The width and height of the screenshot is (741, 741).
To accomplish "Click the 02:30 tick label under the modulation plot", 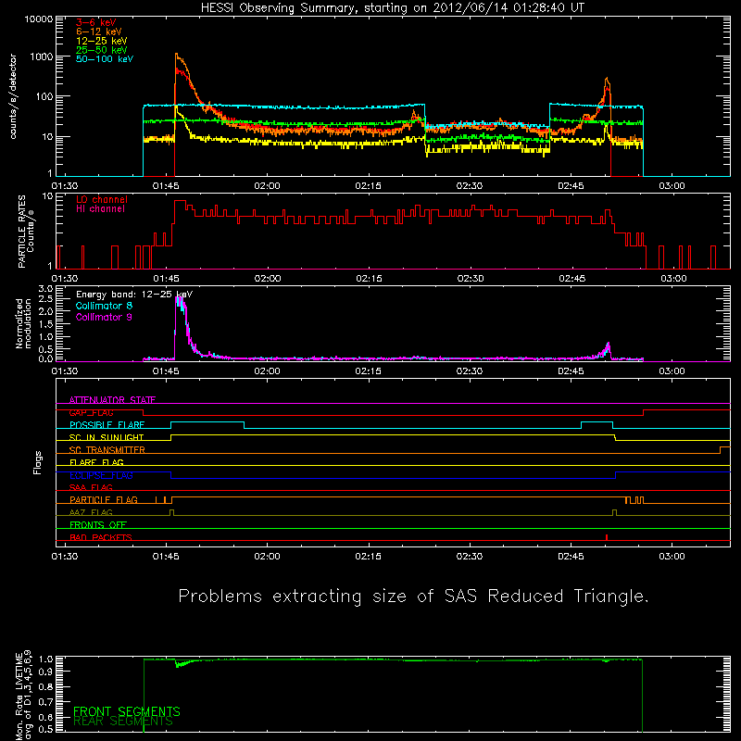I will [470, 371].
